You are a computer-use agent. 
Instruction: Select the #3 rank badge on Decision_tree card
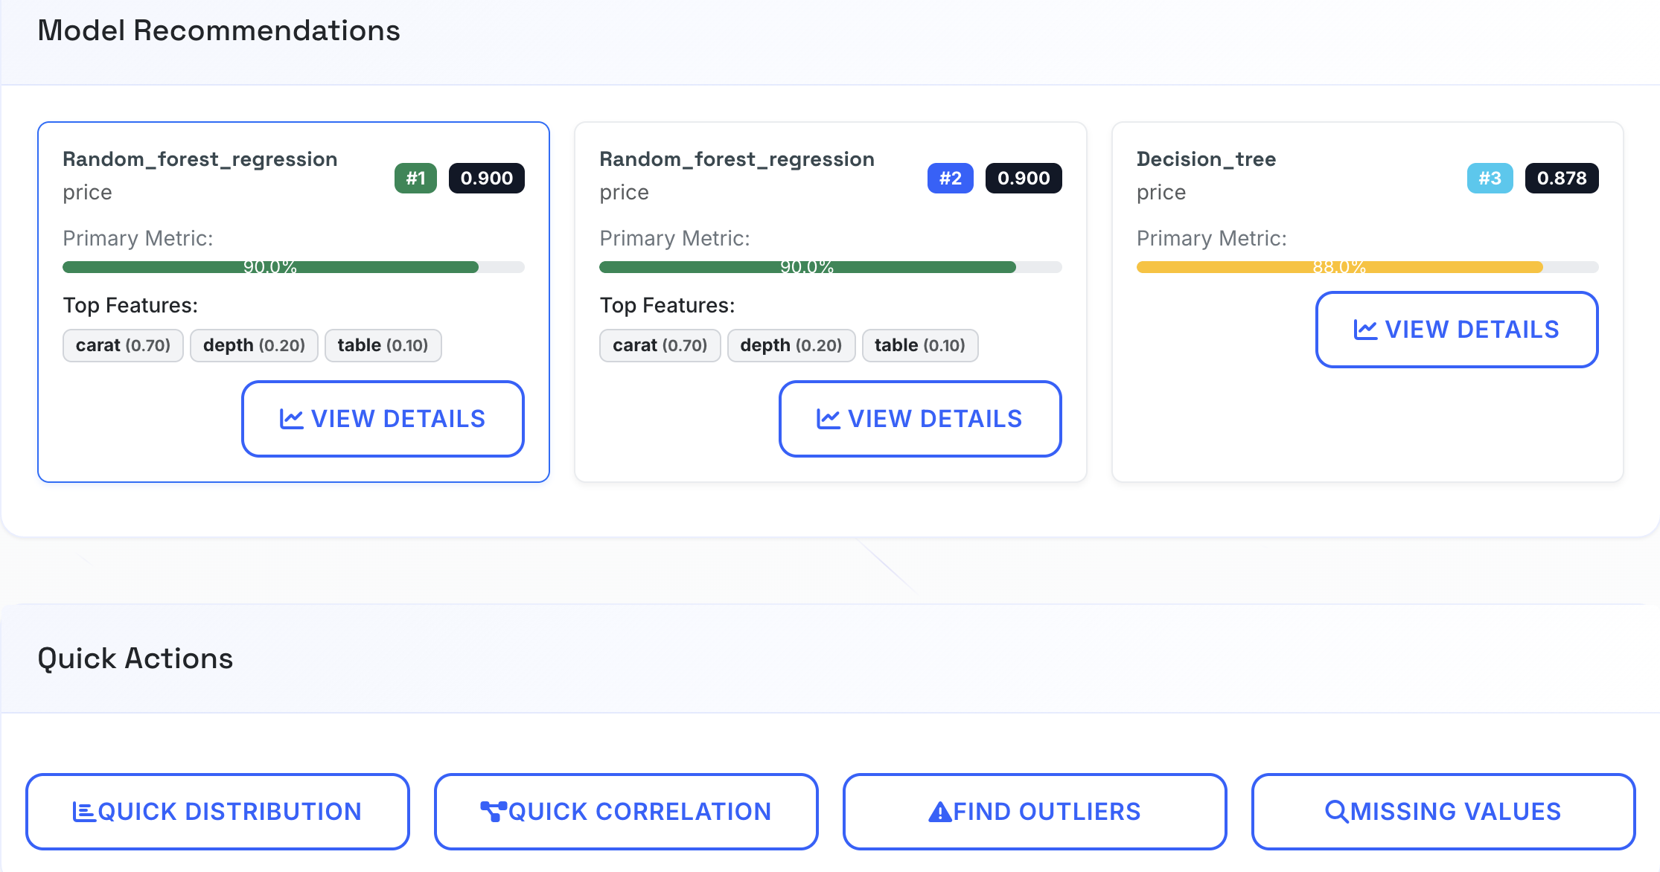pyautogui.click(x=1490, y=178)
